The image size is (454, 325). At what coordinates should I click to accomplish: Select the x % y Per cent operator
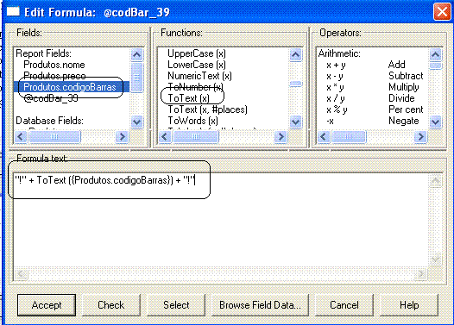pos(374,109)
